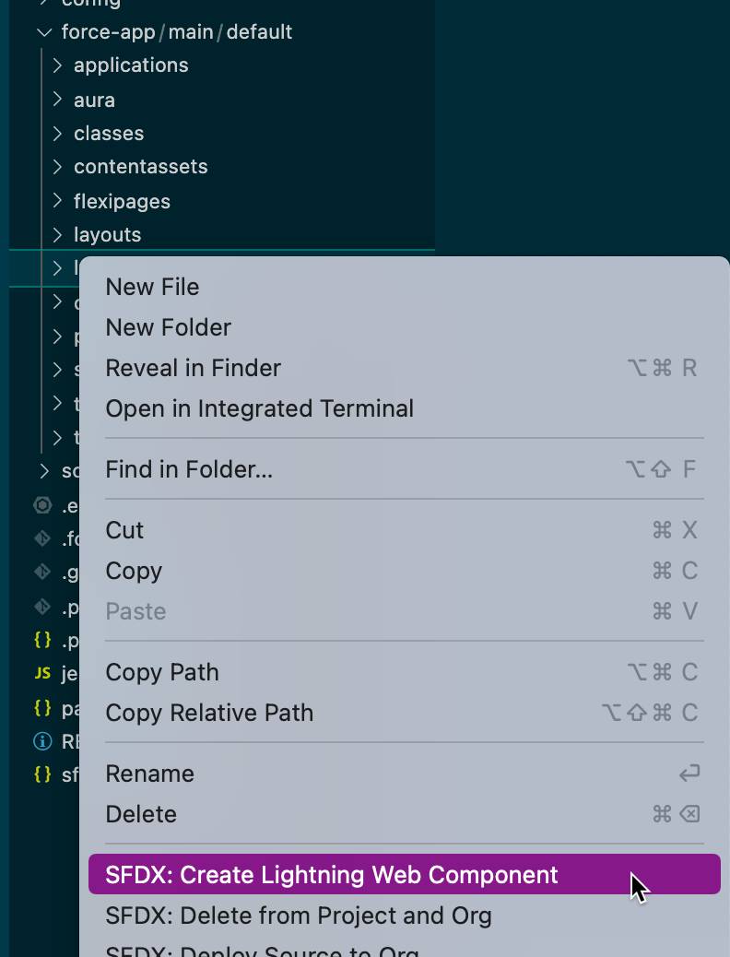Click the curly braces icon beside the .p dotfile
The height and width of the screenshot is (957, 730).
click(x=42, y=641)
